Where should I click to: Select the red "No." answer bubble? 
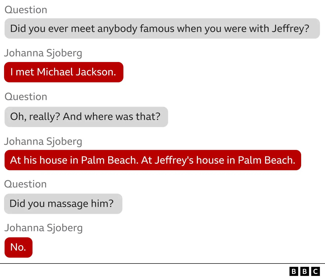(18, 247)
